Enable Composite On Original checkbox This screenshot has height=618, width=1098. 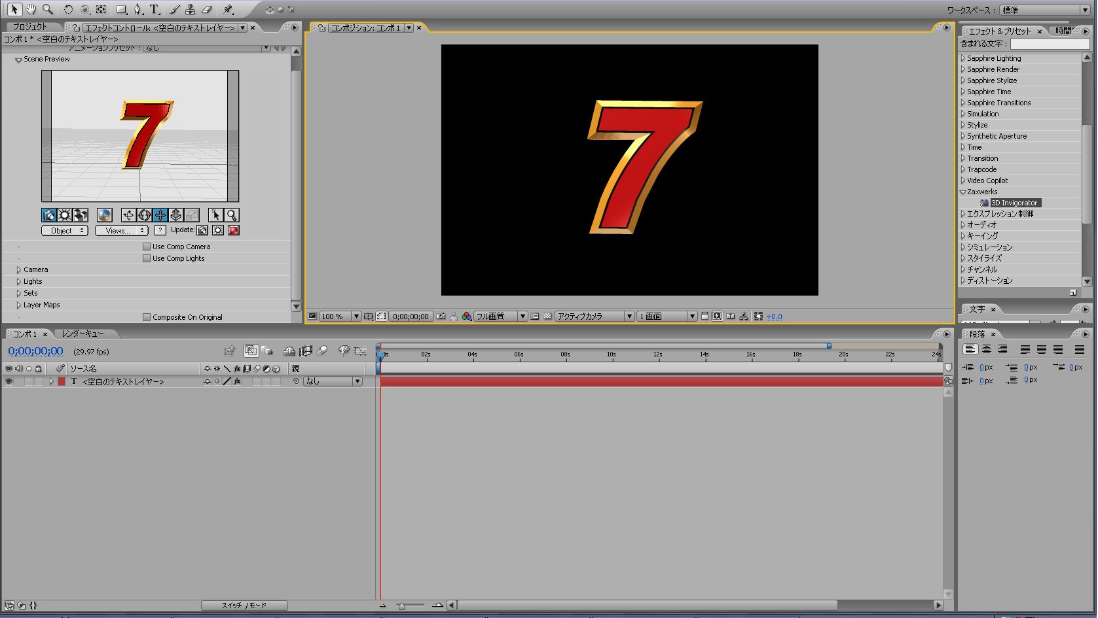(x=147, y=317)
